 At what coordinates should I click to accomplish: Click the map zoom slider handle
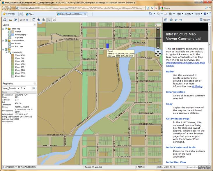pyautogui.click(x=158, y=38)
